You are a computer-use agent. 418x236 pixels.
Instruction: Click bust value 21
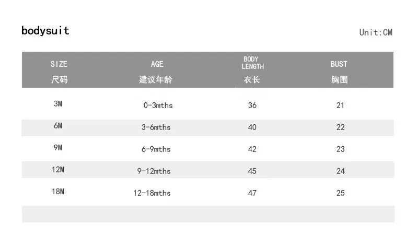[x=340, y=105]
